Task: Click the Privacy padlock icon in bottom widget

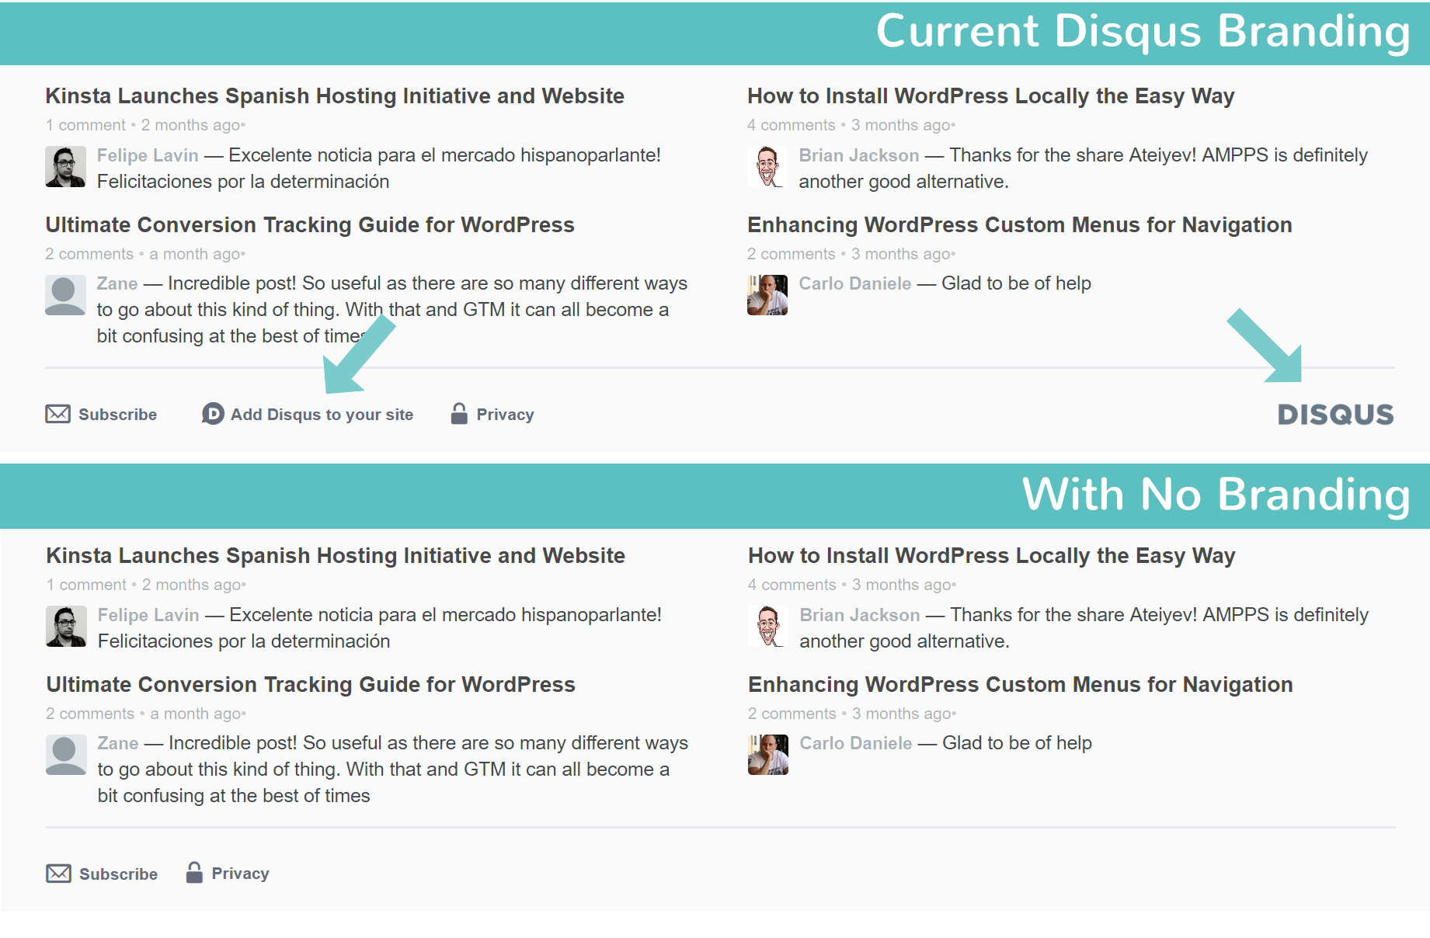Action: click(193, 873)
